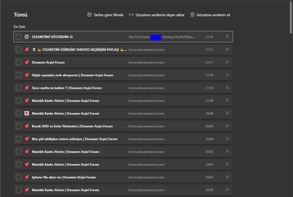293x197 pixels.
Task: Click the file:///C:/Users URL of the top entry
Action: pos(161,37)
